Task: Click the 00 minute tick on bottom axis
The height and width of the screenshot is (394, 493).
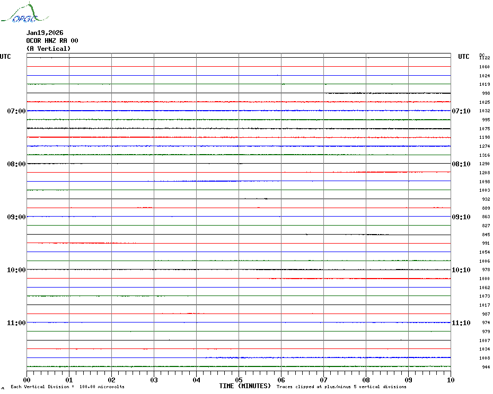Action: pos(27,380)
